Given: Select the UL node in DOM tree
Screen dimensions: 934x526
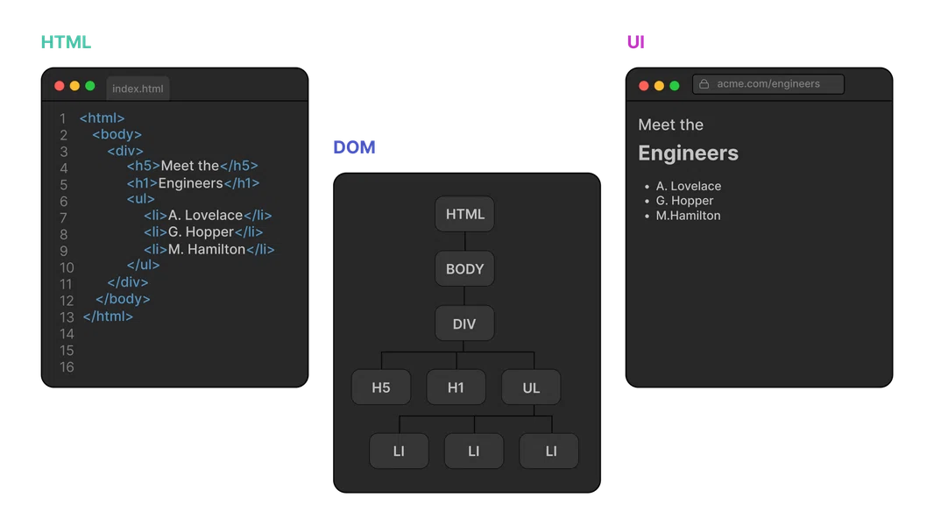Looking at the screenshot, I should pos(531,387).
